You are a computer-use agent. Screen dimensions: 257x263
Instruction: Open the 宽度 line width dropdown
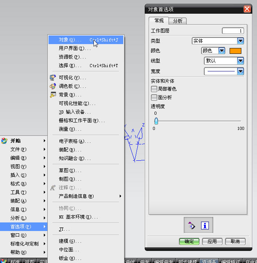pyautogui.click(x=224, y=71)
